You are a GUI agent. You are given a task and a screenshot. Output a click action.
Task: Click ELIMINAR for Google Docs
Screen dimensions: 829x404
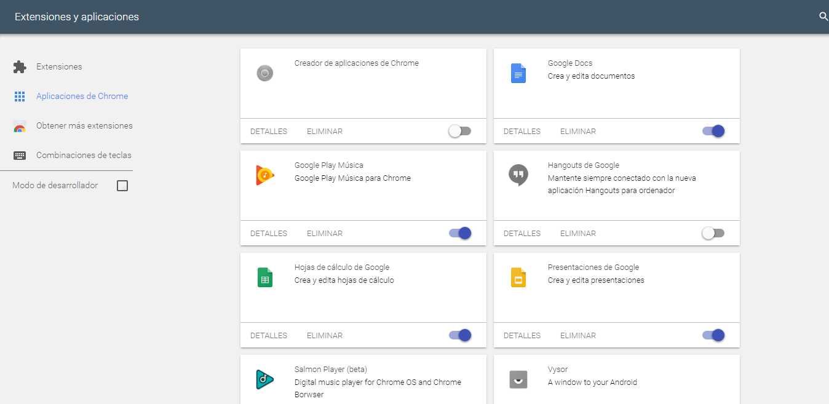pos(578,132)
